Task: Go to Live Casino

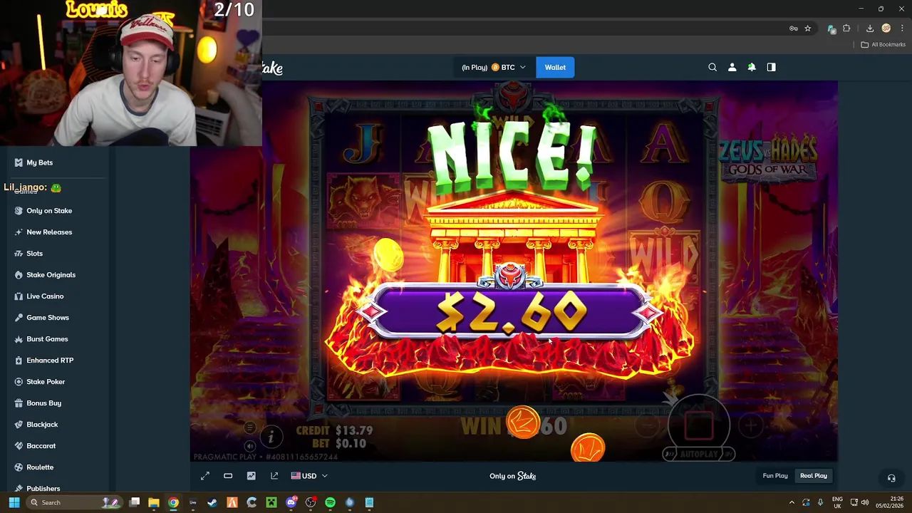Action: (45, 296)
